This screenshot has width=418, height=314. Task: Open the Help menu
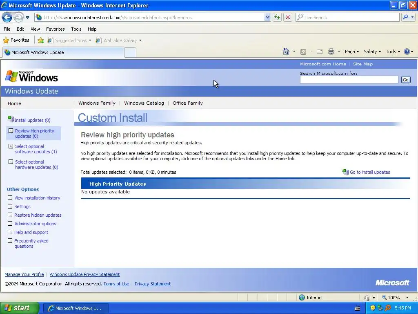point(92,29)
